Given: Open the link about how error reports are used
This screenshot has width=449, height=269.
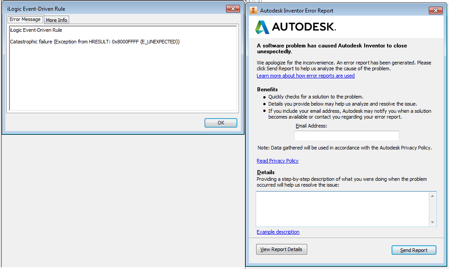Looking at the screenshot, I should point(305,76).
